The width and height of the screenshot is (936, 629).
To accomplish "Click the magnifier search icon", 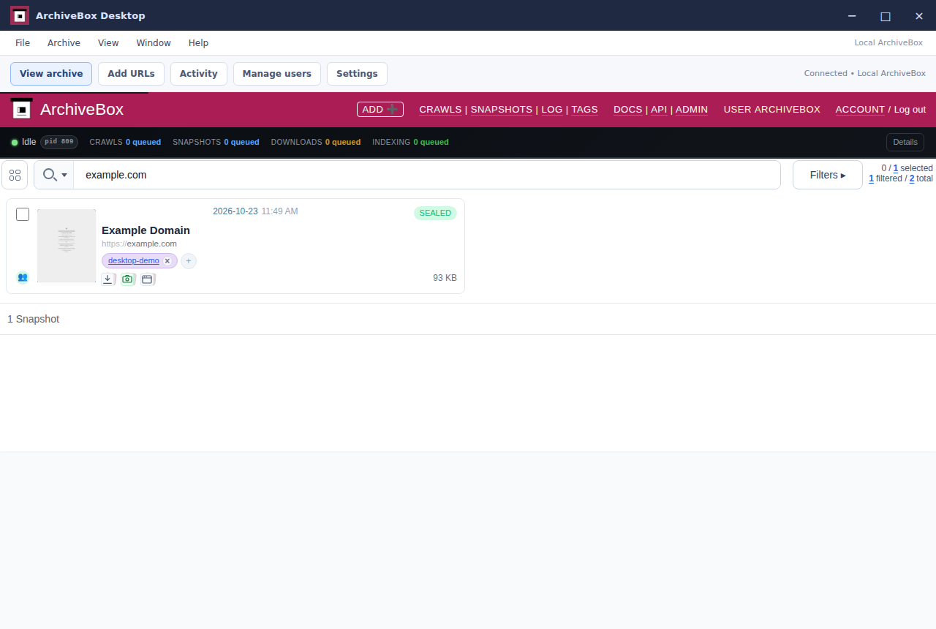I will click(49, 175).
